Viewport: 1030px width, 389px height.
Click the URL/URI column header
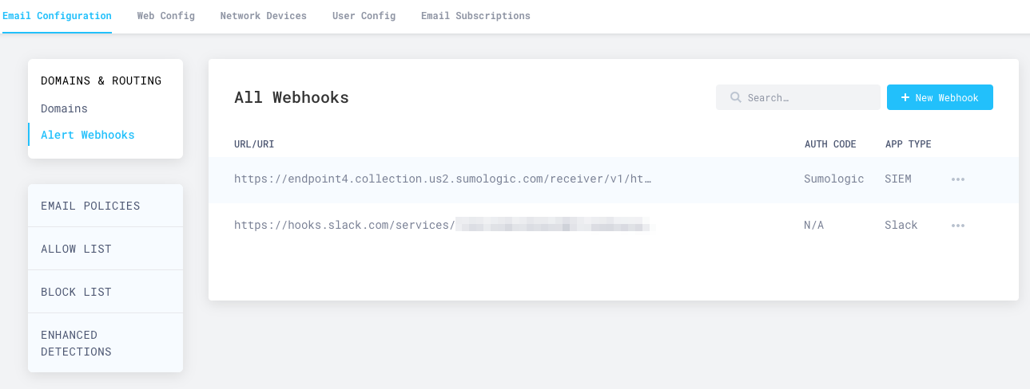[x=254, y=144]
